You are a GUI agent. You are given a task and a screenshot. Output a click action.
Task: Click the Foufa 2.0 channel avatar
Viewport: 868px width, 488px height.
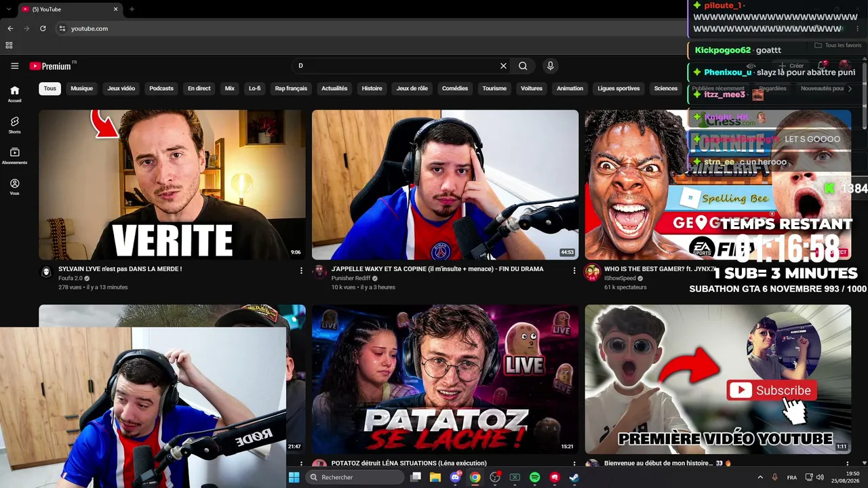click(x=46, y=272)
